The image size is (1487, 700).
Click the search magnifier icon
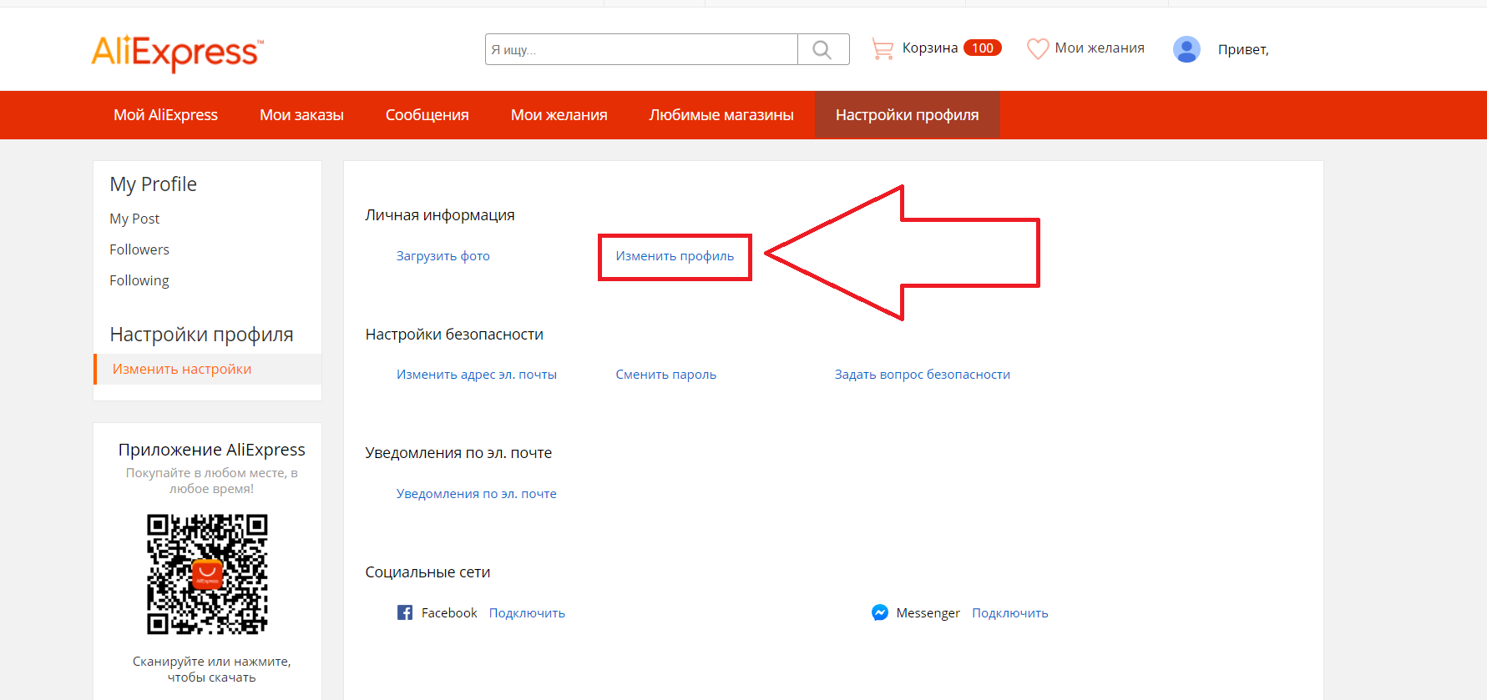tap(822, 49)
